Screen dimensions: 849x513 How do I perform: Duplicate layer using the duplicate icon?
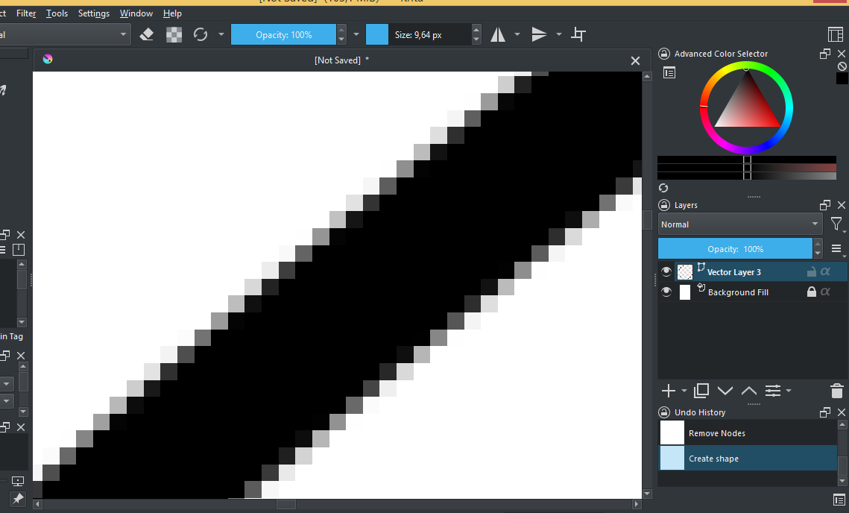701,391
